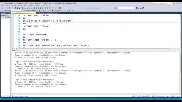Image resolution: width=182 pixels, height=102 pixels.
Task: Open the Messages pane zoom dropdown
Action: click(x=17, y=94)
